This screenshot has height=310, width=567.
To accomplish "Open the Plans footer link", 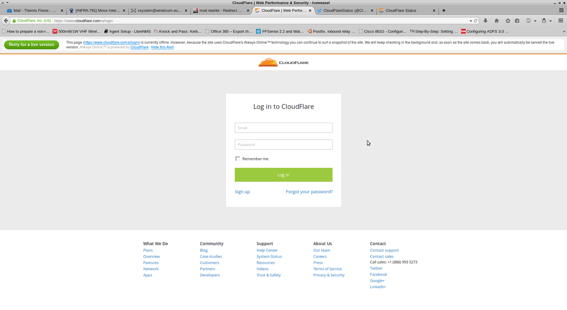I will 148,251.
